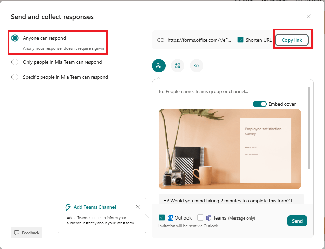325x249 pixels.
Task: Select Specific people in Mia Team can respond
Action: [x=15, y=77]
